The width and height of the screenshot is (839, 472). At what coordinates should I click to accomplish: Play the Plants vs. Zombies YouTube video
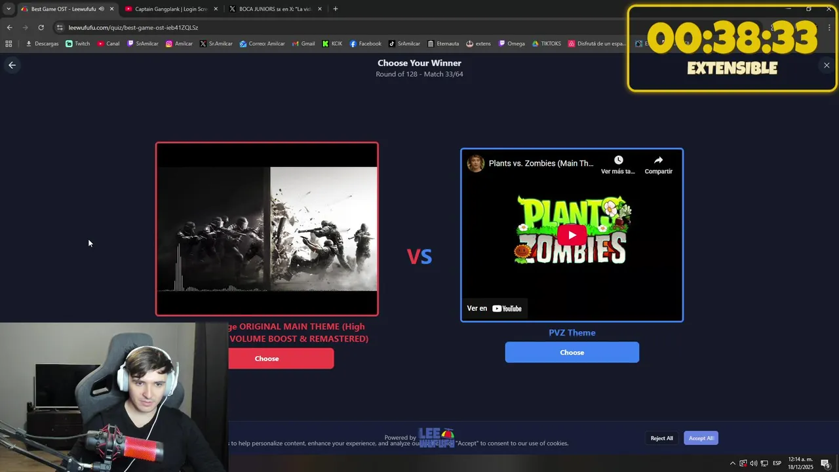572,235
